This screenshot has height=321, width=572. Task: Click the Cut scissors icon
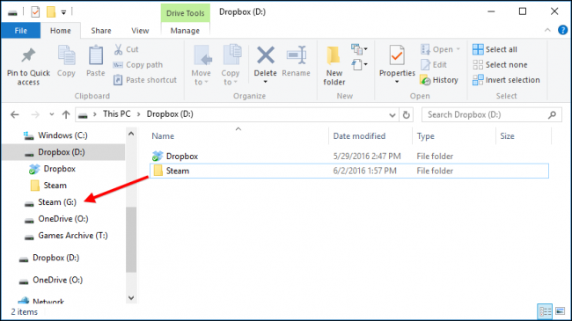click(118, 49)
